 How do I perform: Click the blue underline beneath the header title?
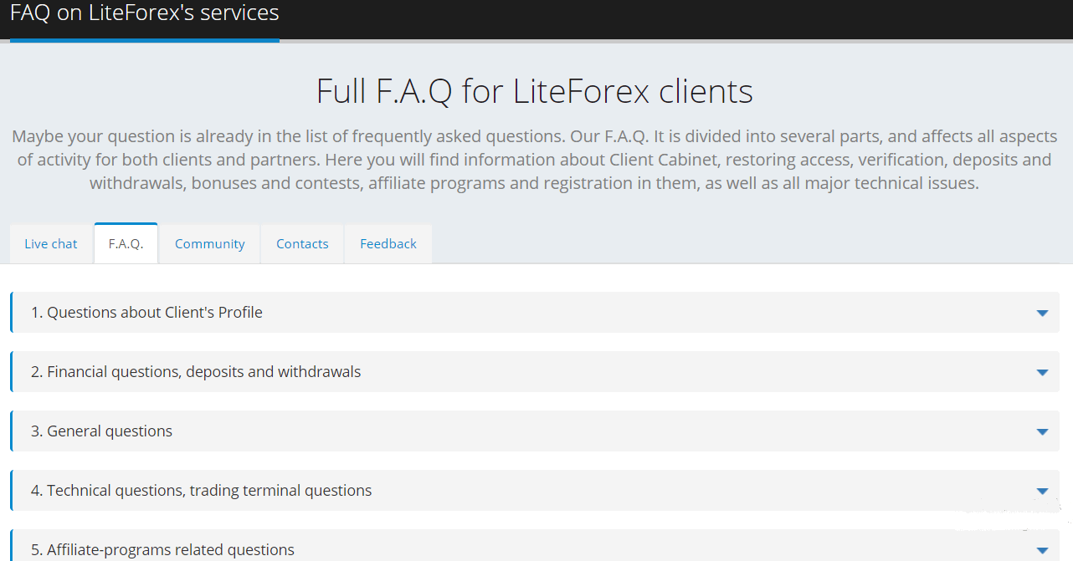tap(144, 40)
